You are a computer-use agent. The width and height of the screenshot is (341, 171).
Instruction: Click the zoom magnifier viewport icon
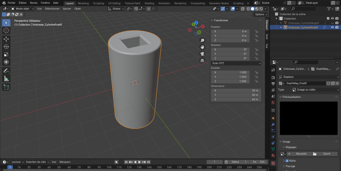(x=202, y=40)
